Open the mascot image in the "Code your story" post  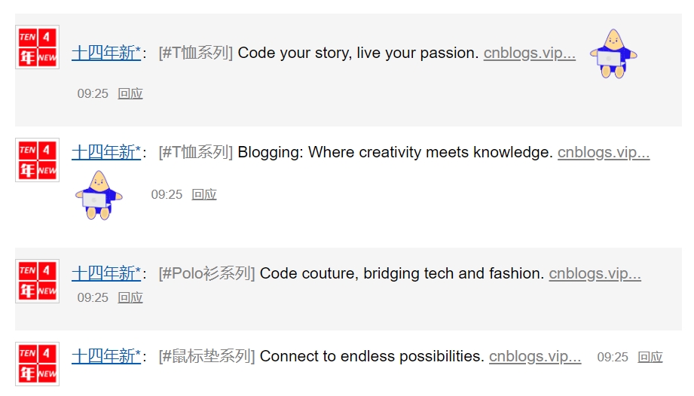point(613,53)
